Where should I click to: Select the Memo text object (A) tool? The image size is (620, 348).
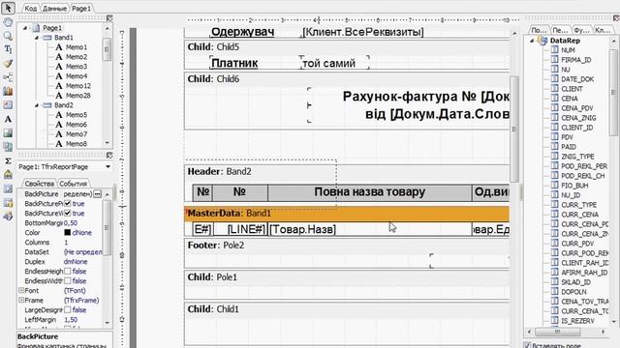point(8,119)
